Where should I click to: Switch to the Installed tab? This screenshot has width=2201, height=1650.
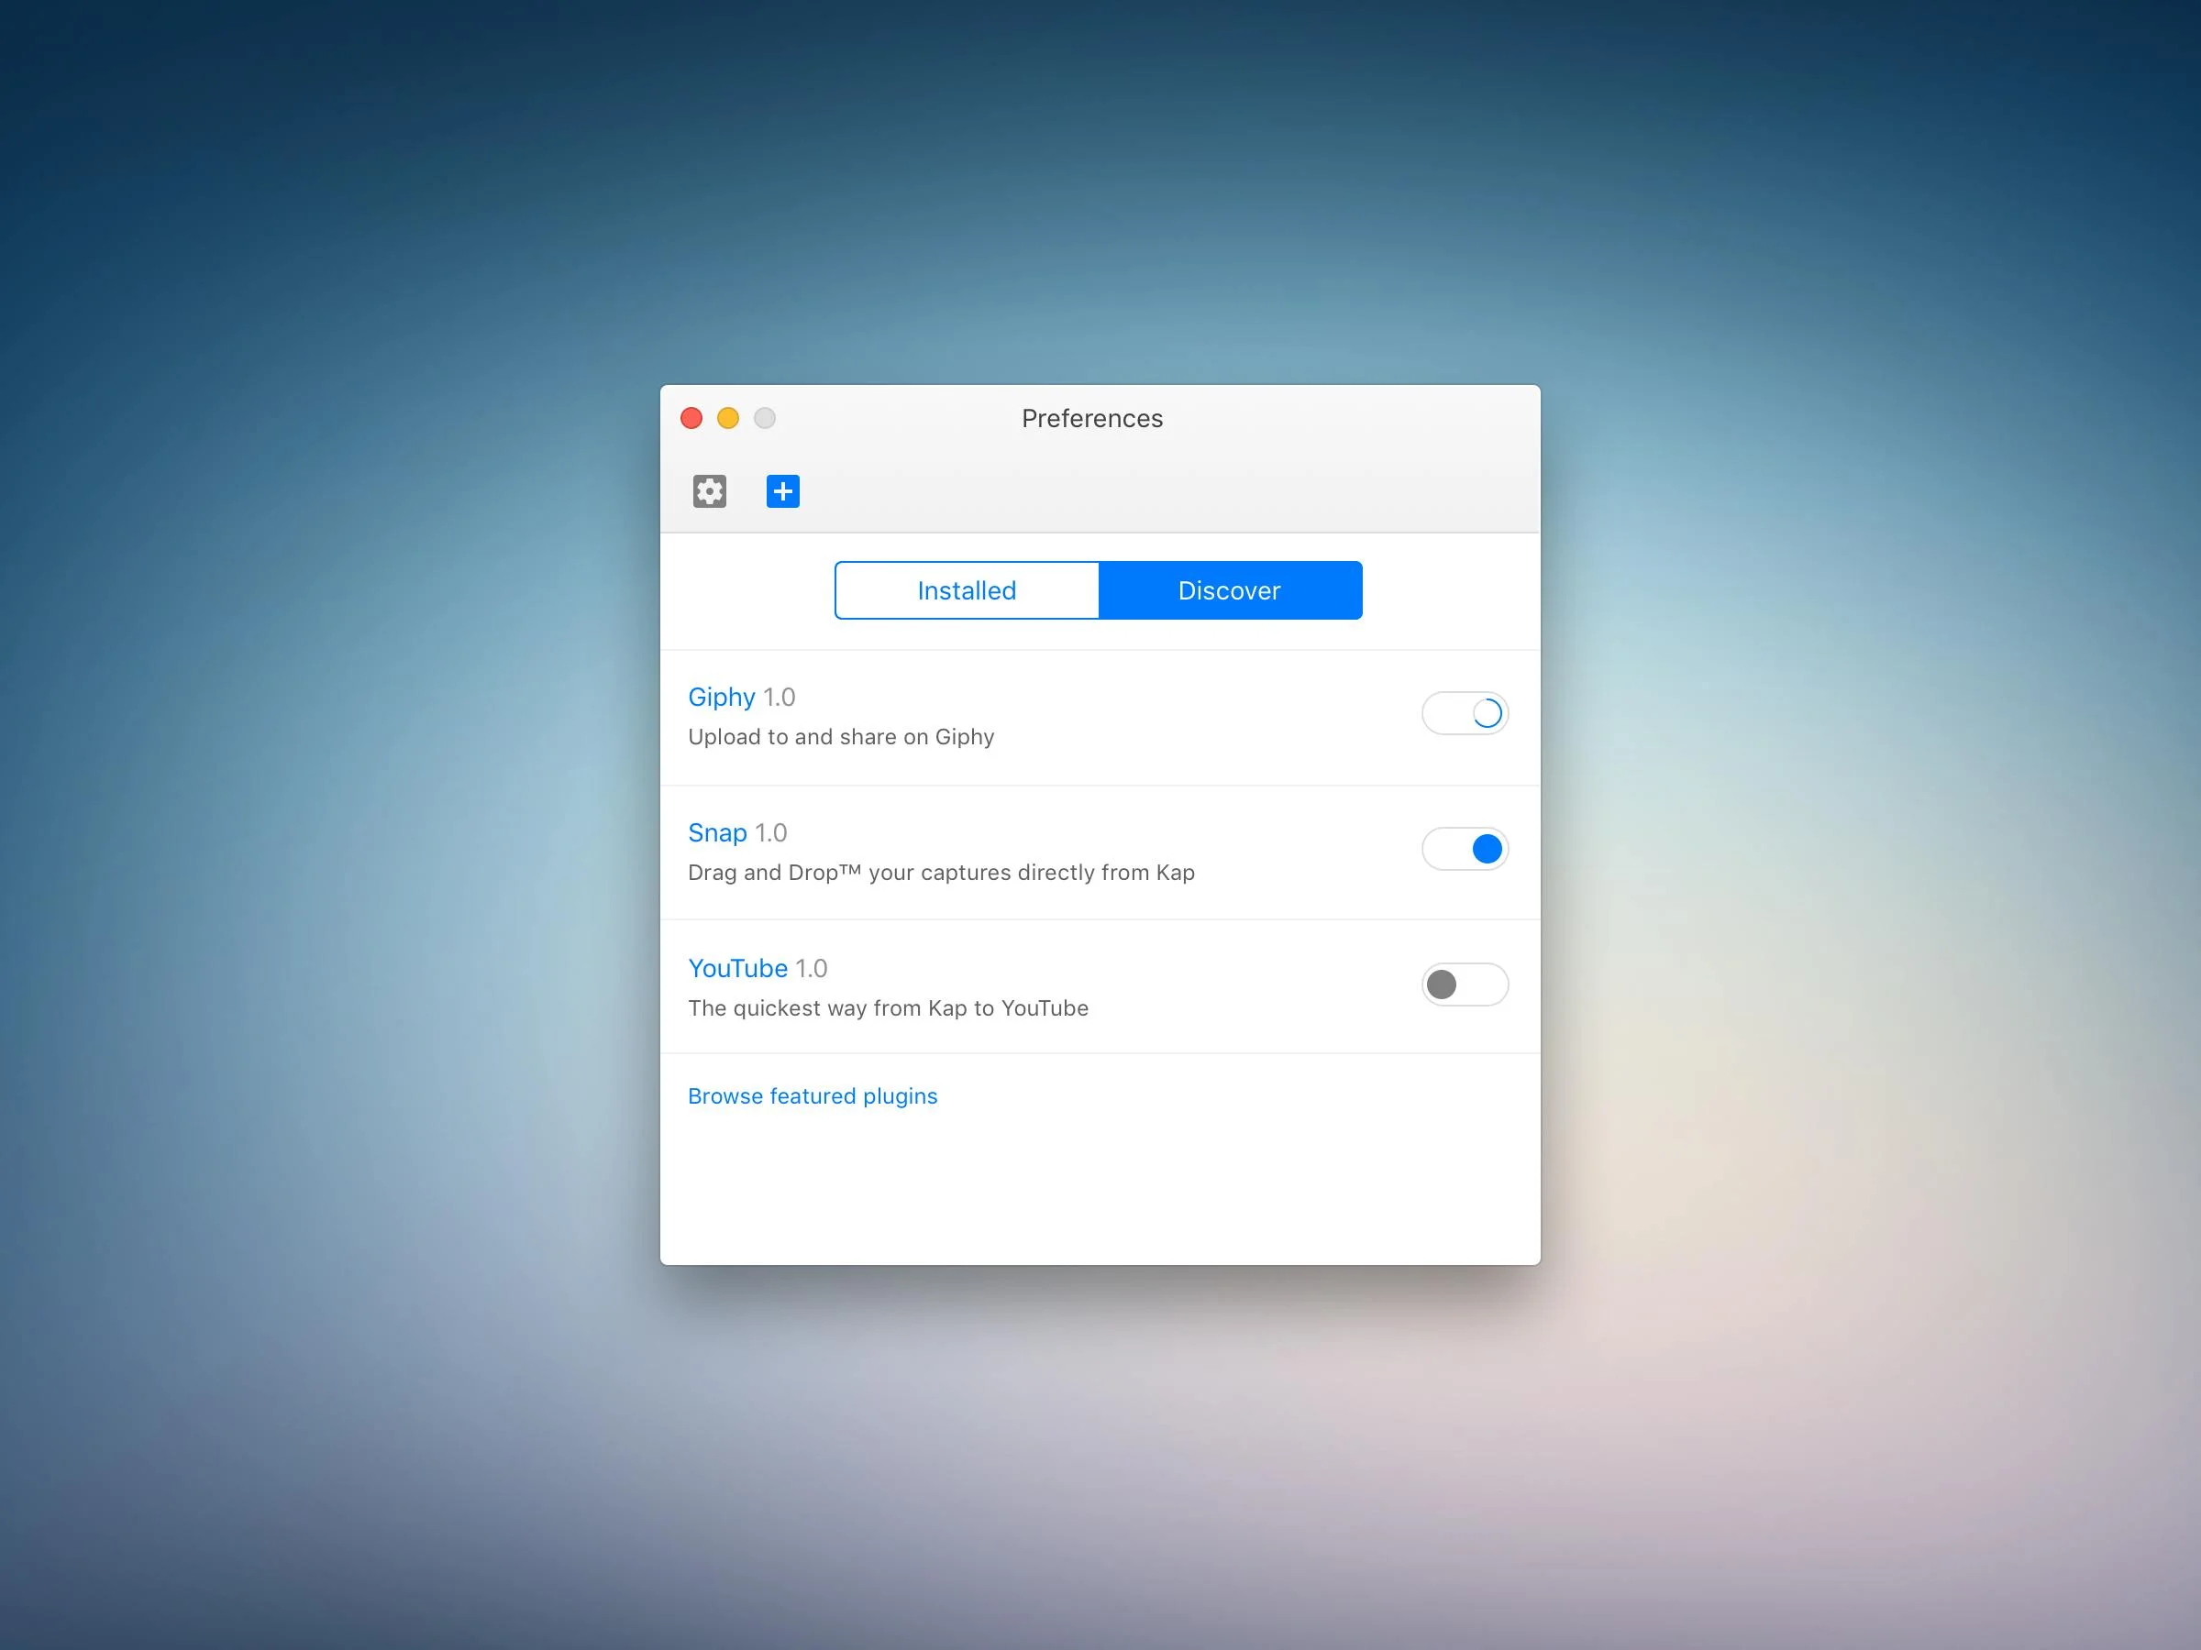(968, 590)
